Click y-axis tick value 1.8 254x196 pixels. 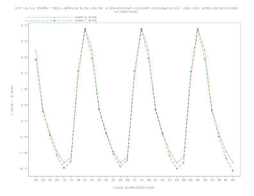pos(23,89)
